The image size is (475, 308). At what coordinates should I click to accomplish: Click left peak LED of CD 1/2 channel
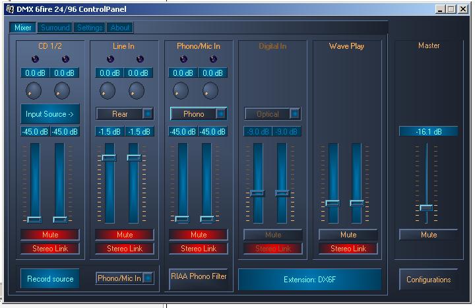click(35, 59)
